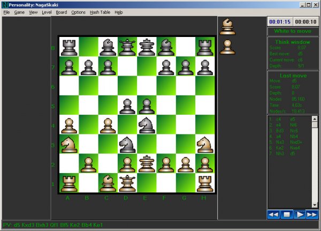Click the fast-forward button in playback controls
Image resolution: width=321 pixels, height=231 pixels.
(x=312, y=214)
